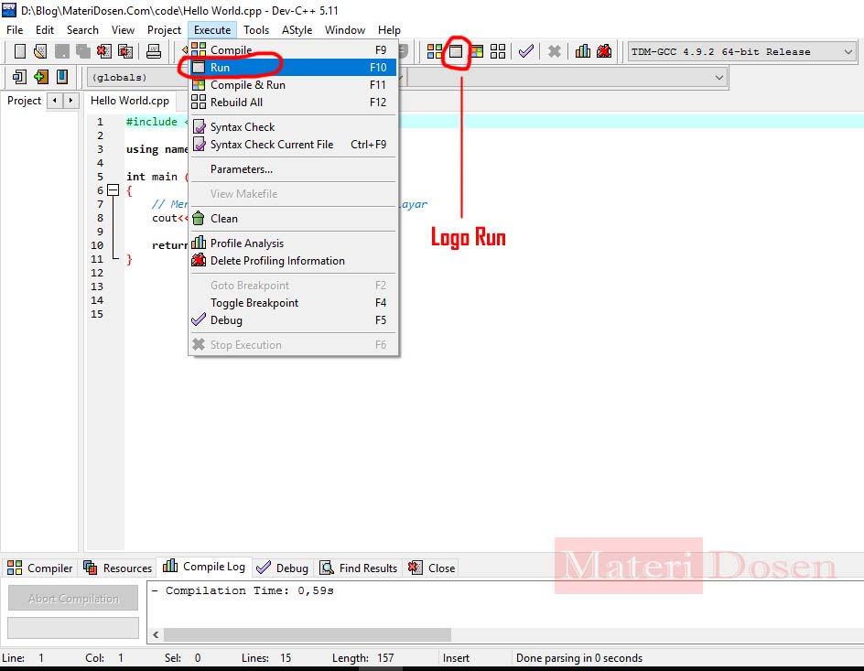Click the compile log scroll-left arrow
Screen dimensions: 864x671
(156, 634)
